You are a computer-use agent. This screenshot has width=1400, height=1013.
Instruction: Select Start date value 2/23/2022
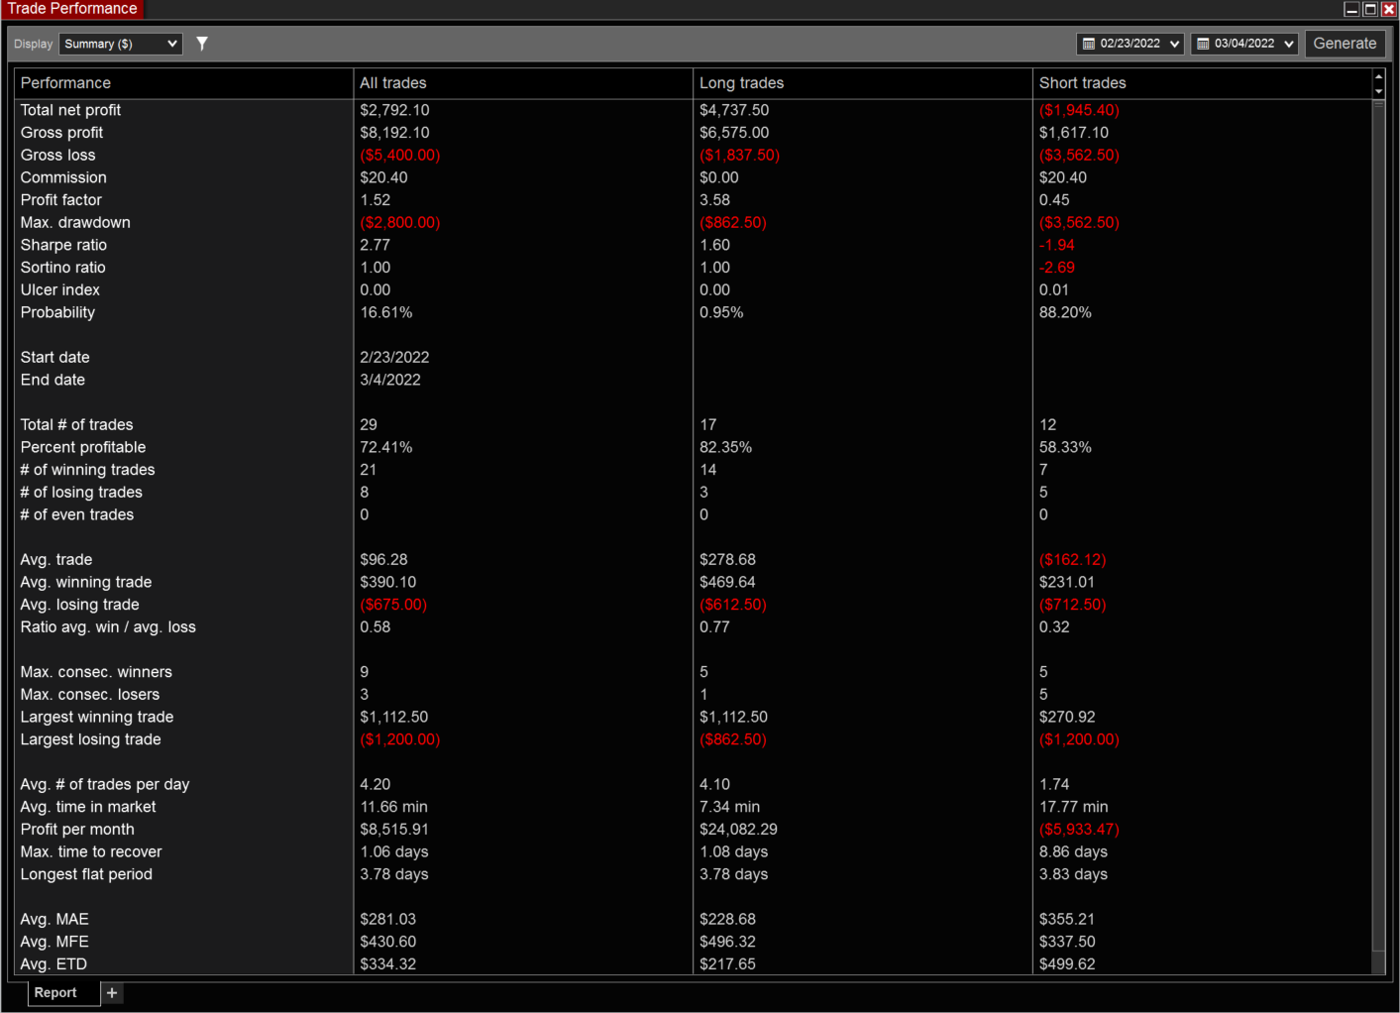[394, 358]
